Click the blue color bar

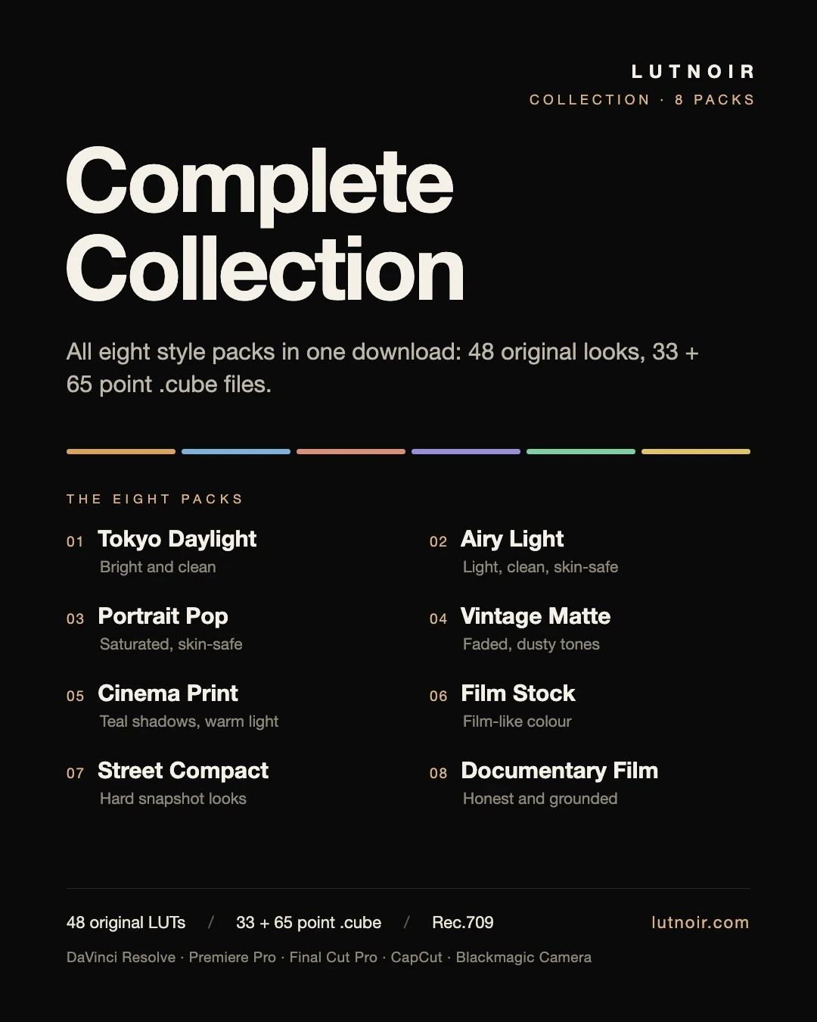[236, 451]
